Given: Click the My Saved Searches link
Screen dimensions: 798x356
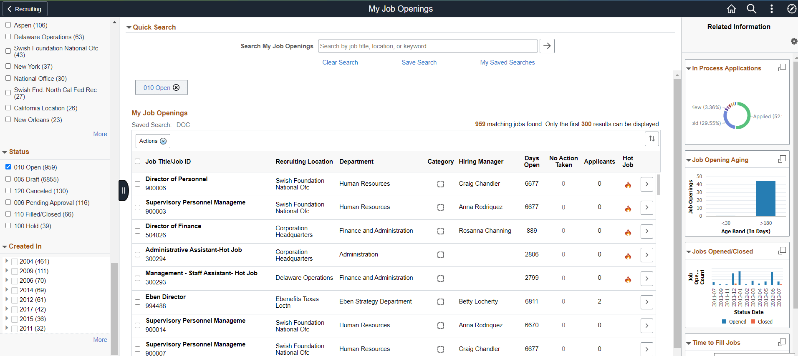Looking at the screenshot, I should (507, 62).
